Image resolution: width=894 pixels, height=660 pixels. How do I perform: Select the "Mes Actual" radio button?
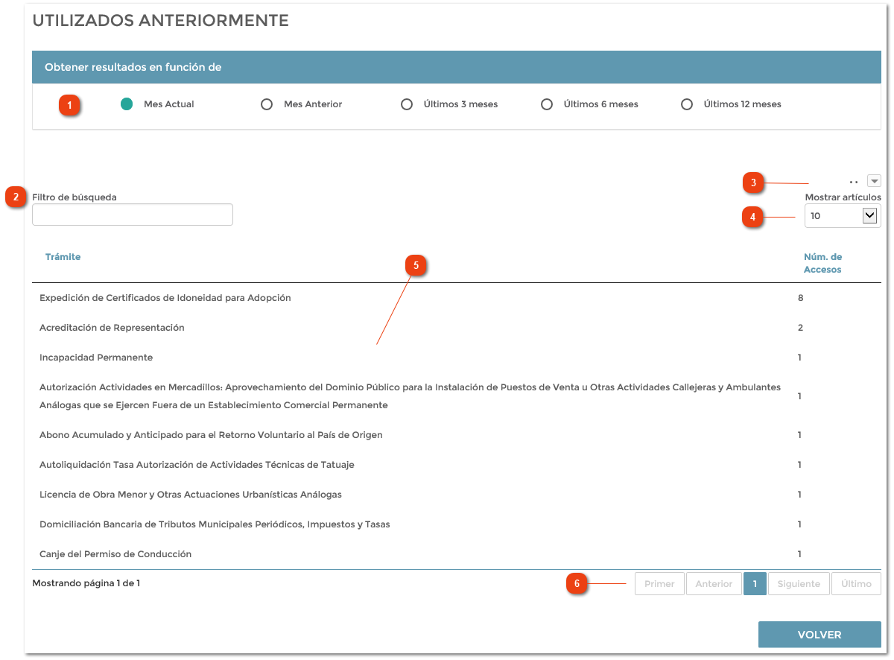click(127, 104)
